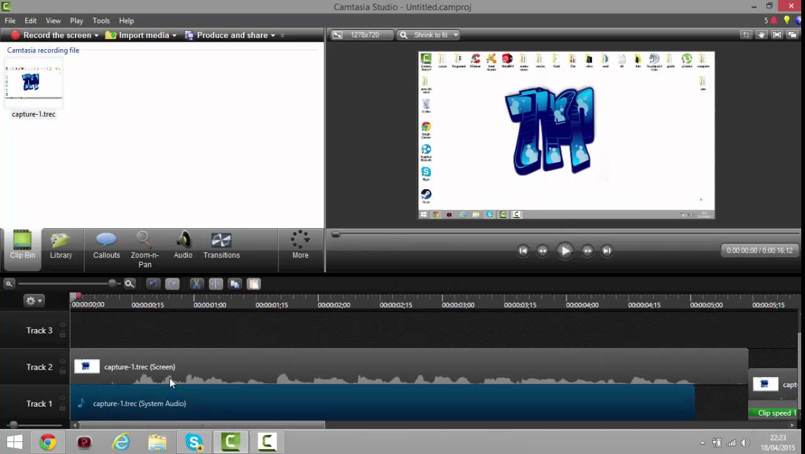Open File Explorer from the taskbar
Viewport: 805px width, 454px height.
(x=157, y=443)
